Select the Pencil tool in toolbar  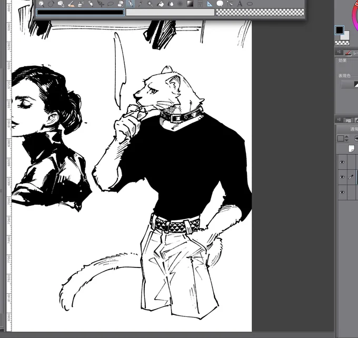pyautogui.click(x=91, y=4)
